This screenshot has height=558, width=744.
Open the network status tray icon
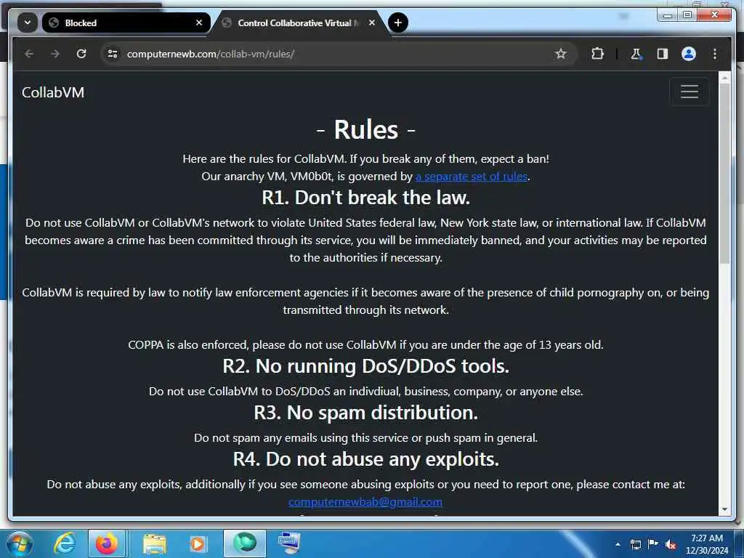(x=636, y=544)
